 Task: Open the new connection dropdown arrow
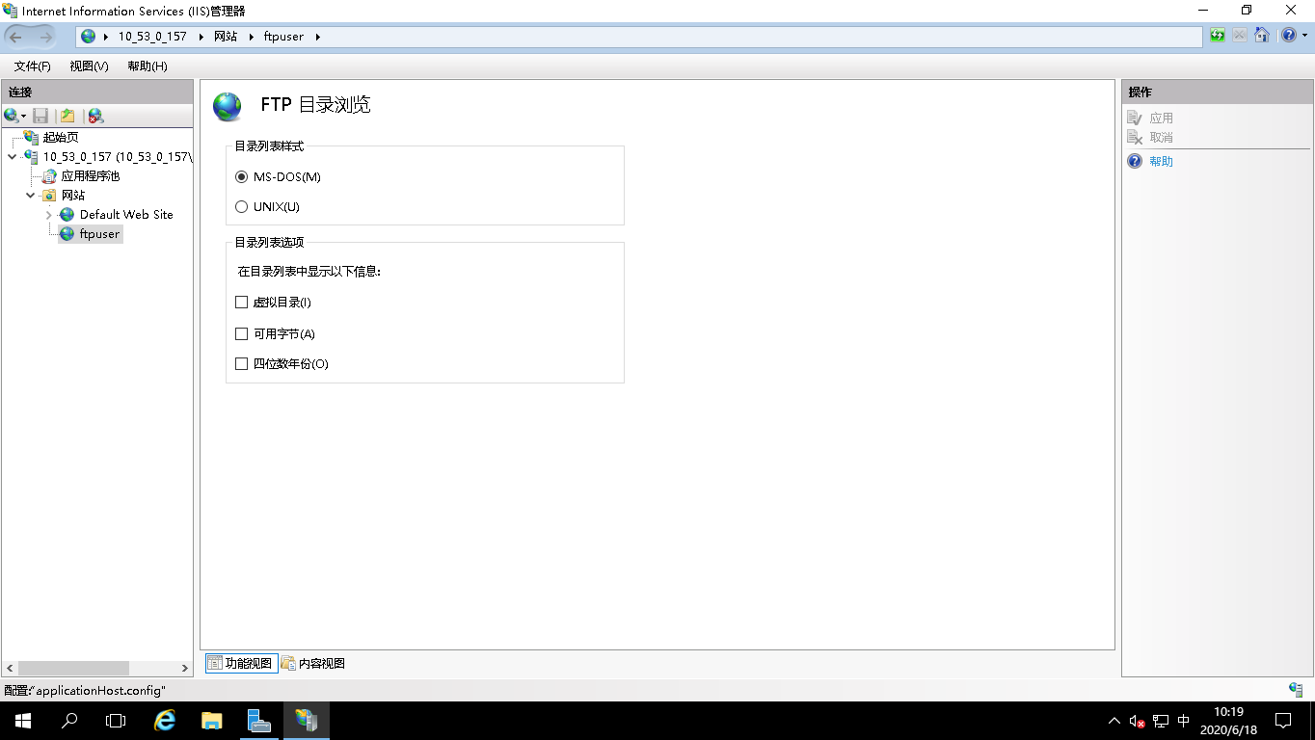[x=24, y=117]
